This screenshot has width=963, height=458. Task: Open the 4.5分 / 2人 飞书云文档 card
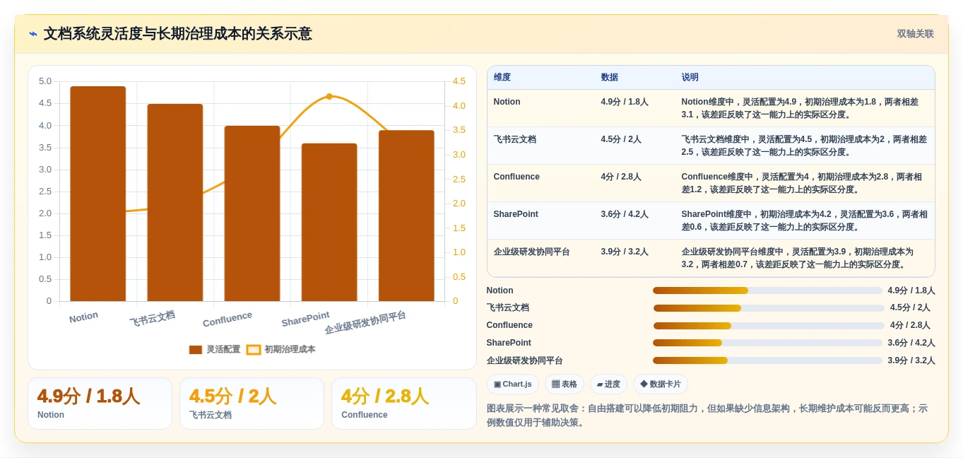click(252, 404)
